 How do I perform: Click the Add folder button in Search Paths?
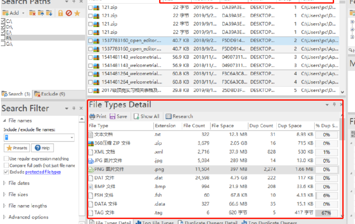[10, 13]
